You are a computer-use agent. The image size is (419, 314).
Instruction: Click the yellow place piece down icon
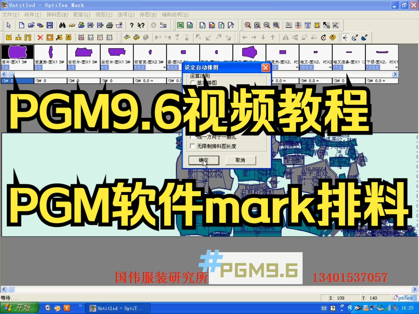pyautogui.click(x=127, y=37)
